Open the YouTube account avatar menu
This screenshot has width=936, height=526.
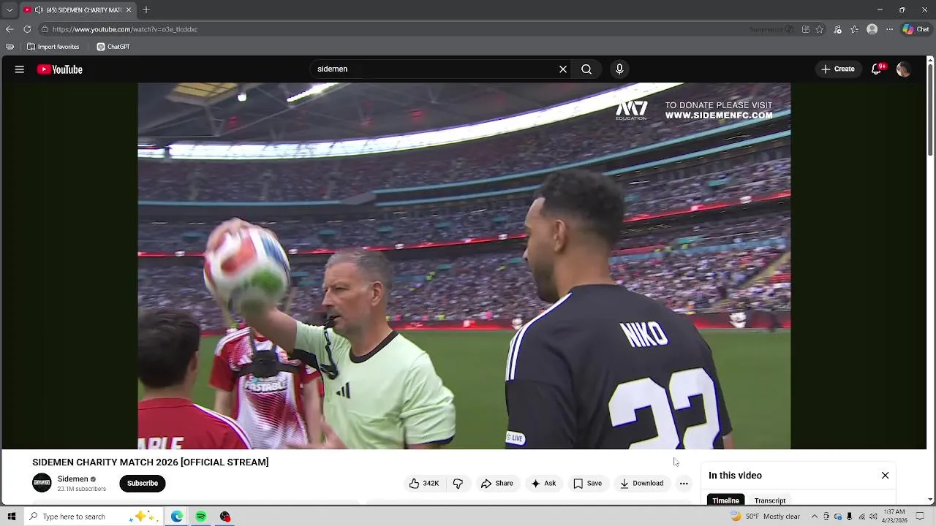coord(904,69)
